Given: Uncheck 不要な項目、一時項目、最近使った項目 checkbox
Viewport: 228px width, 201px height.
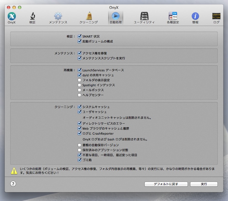Looking at the screenshot, I should point(79,155).
